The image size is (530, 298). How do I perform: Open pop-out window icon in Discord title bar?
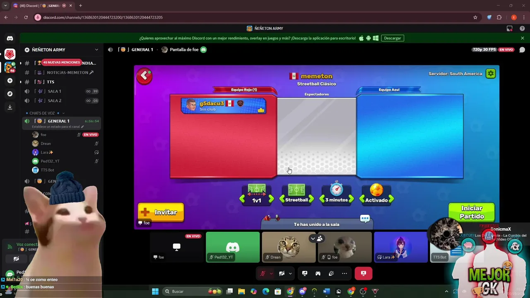[510, 29]
